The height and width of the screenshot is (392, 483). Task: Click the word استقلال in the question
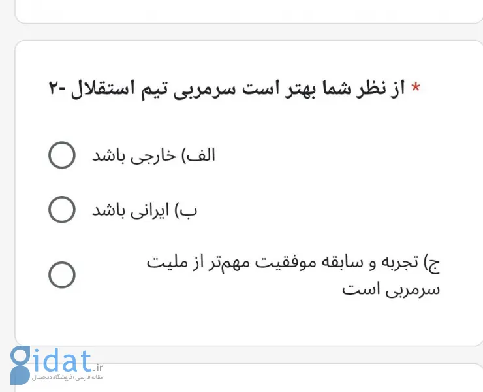[x=103, y=89]
